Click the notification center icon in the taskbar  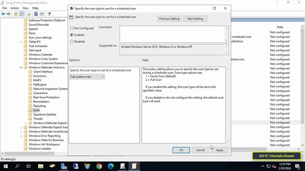[297, 166]
